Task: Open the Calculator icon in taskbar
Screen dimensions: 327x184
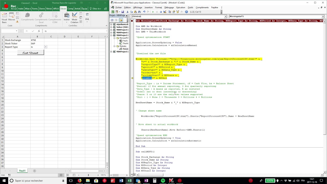Action: (155, 181)
